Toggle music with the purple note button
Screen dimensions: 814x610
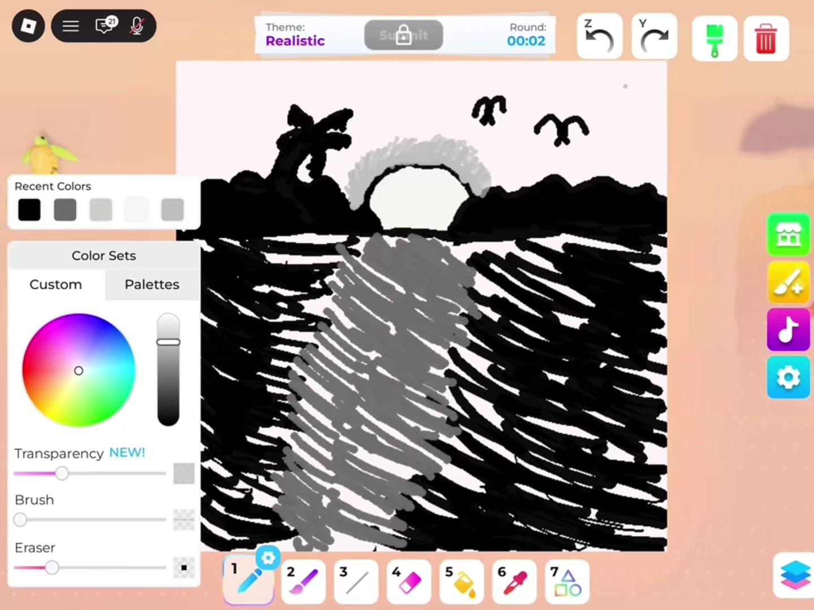tap(788, 330)
